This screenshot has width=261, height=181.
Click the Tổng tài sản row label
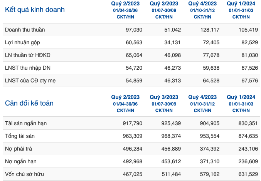click(20, 136)
